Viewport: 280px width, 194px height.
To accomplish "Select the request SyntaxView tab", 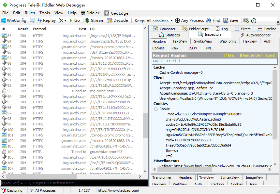I will point(203,41).
